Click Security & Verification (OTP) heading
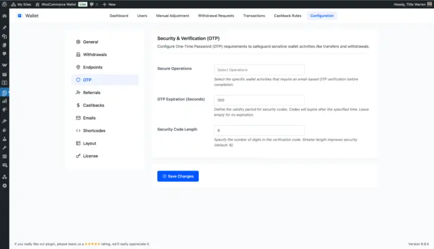The height and width of the screenshot is (249, 434). [188, 39]
